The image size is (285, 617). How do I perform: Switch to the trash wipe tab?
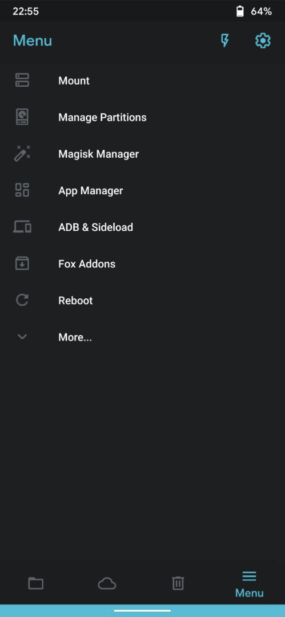pos(178,583)
